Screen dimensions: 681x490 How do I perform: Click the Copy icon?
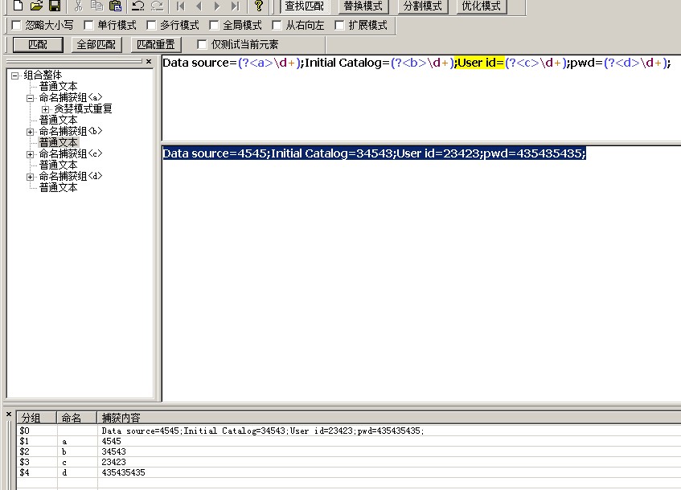96,5
